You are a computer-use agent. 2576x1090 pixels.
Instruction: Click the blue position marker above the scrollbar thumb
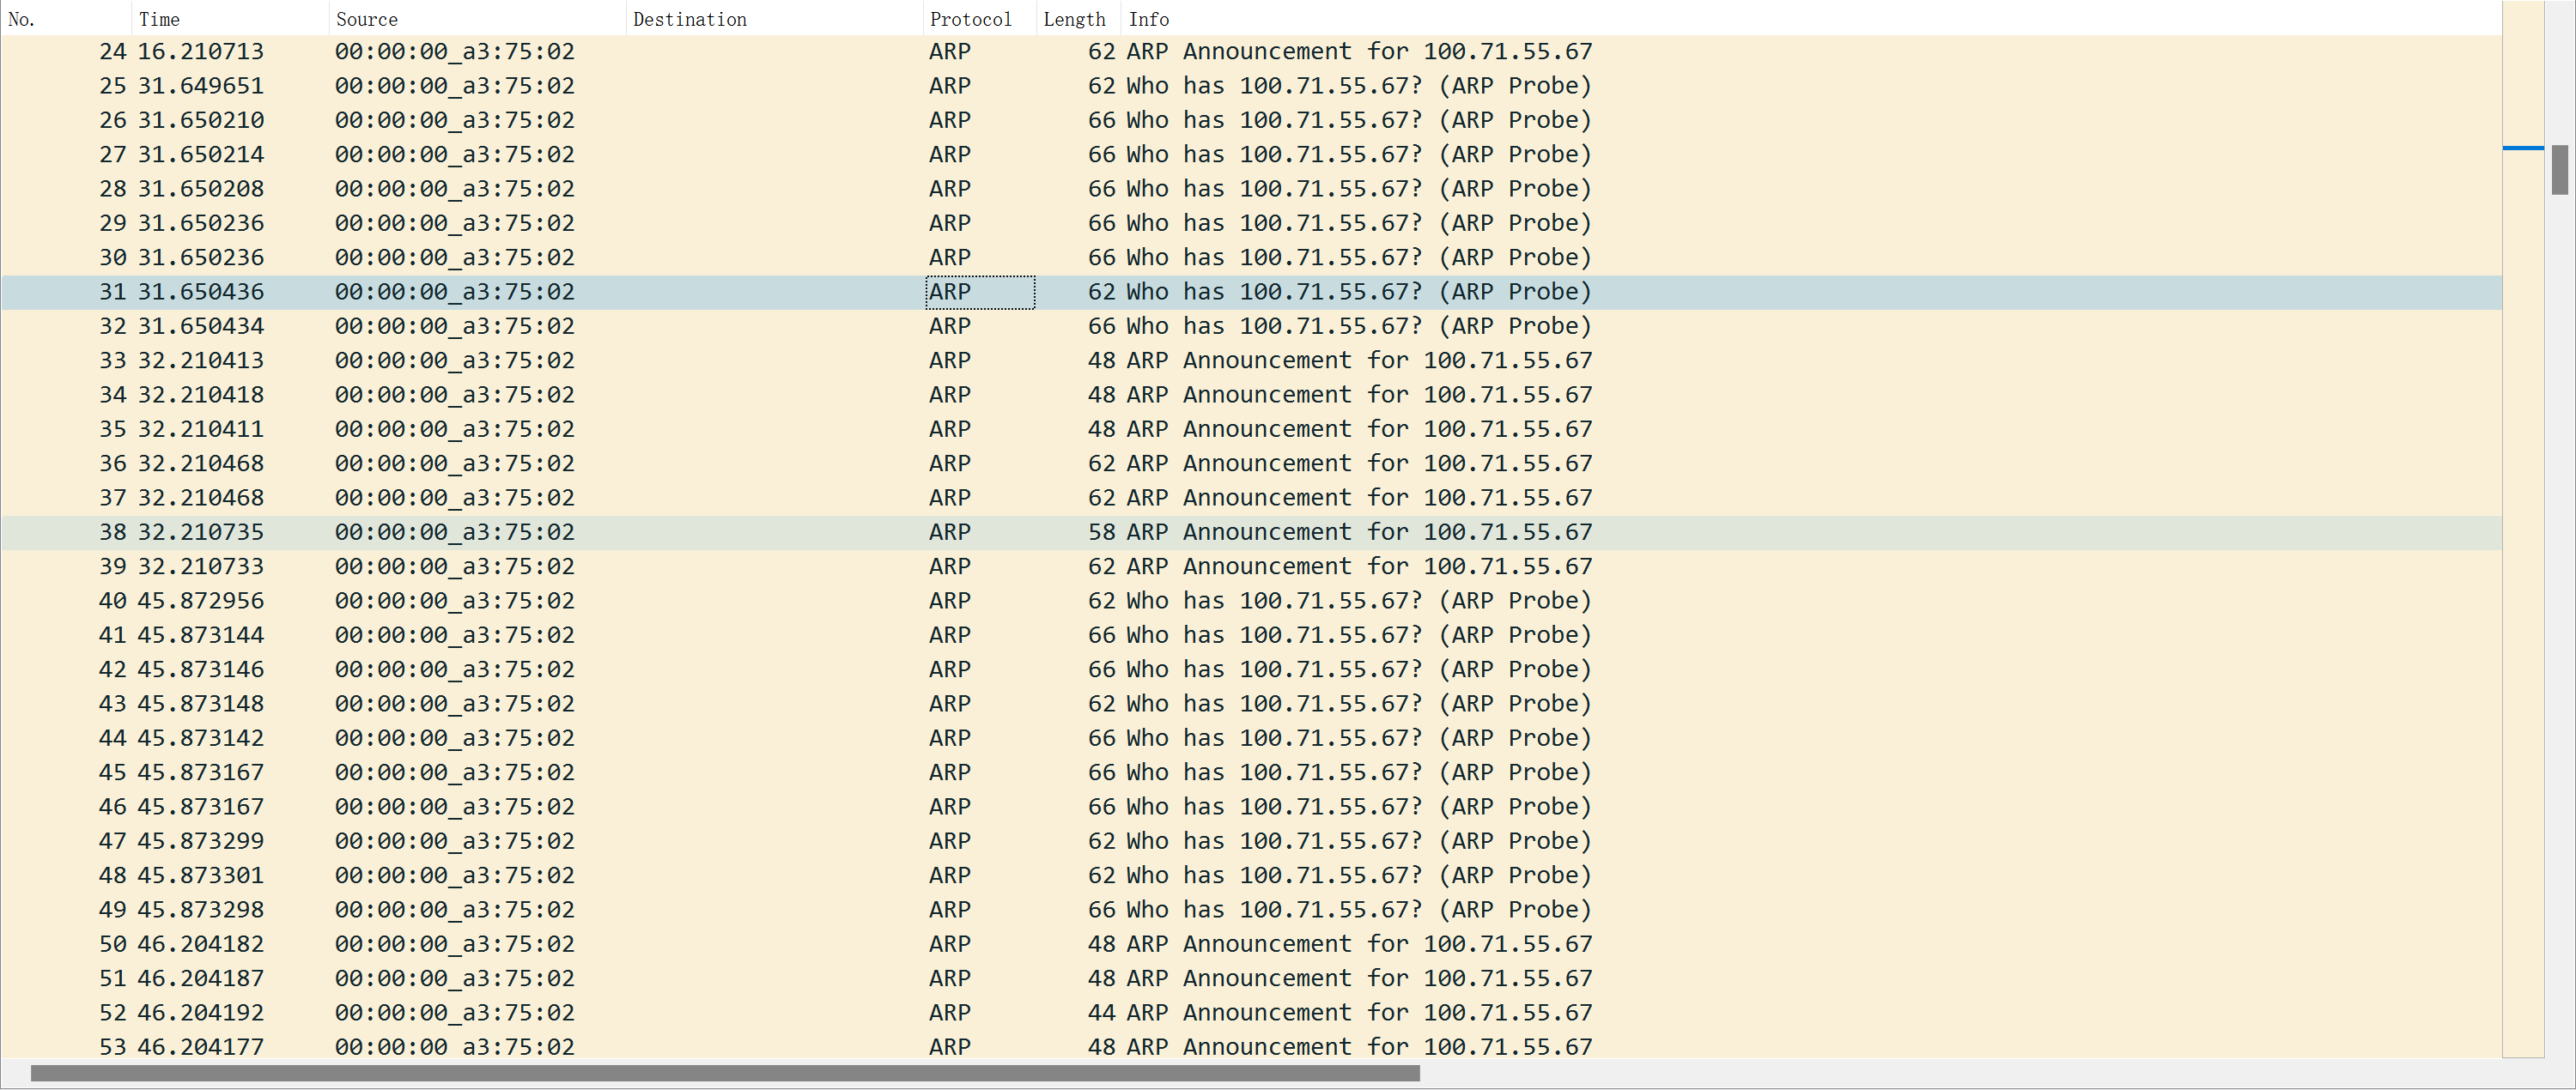(2523, 148)
